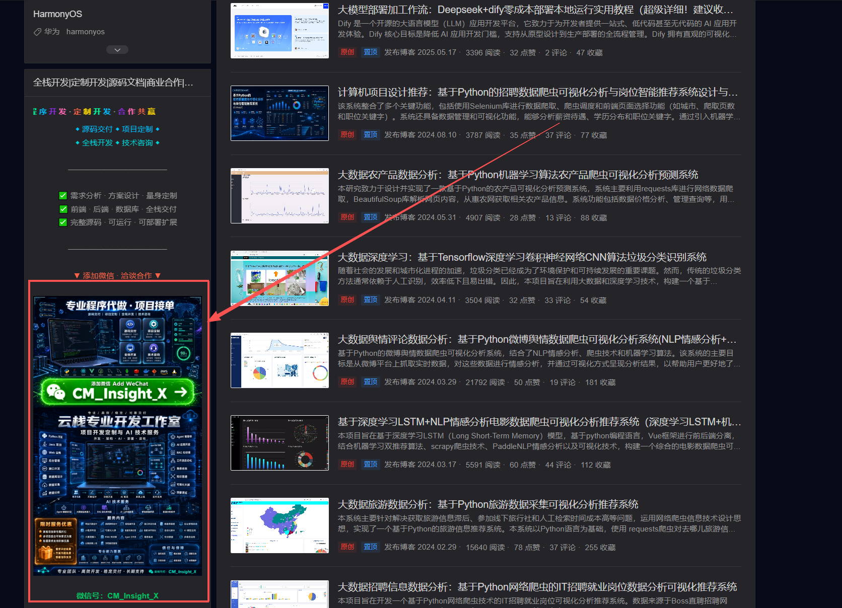
Task: Open the Deepseek+dify 零成本部署 article title
Action: [535, 10]
